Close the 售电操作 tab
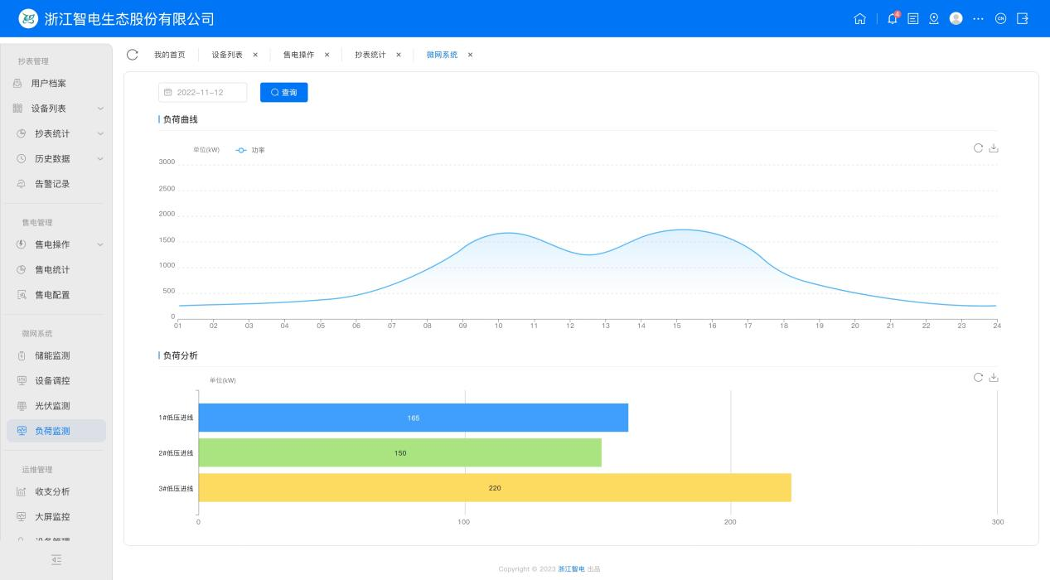This screenshot has width=1050, height=580. tap(327, 55)
